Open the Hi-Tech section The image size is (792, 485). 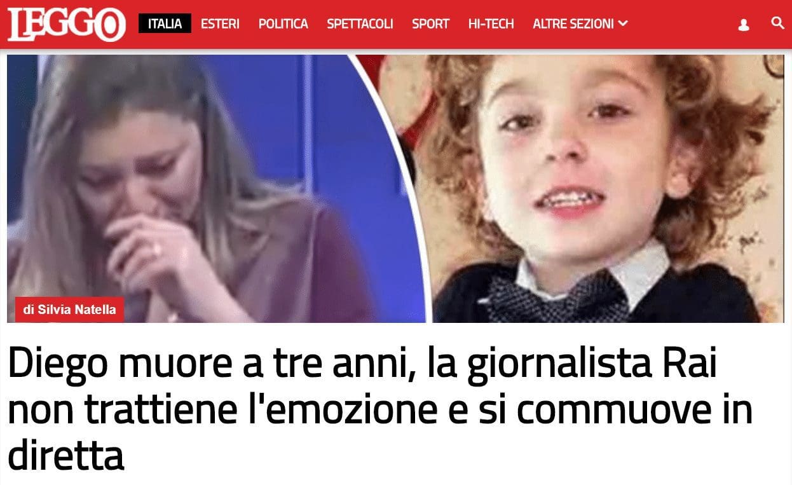click(x=491, y=24)
